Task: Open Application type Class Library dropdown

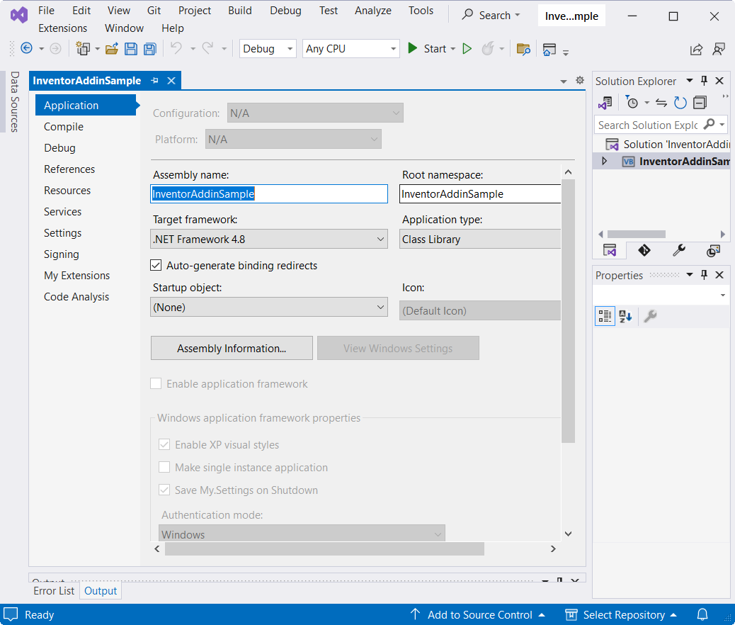Action: [x=480, y=239]
